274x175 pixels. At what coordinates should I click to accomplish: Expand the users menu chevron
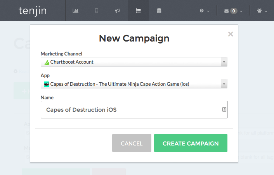point(266,11)
